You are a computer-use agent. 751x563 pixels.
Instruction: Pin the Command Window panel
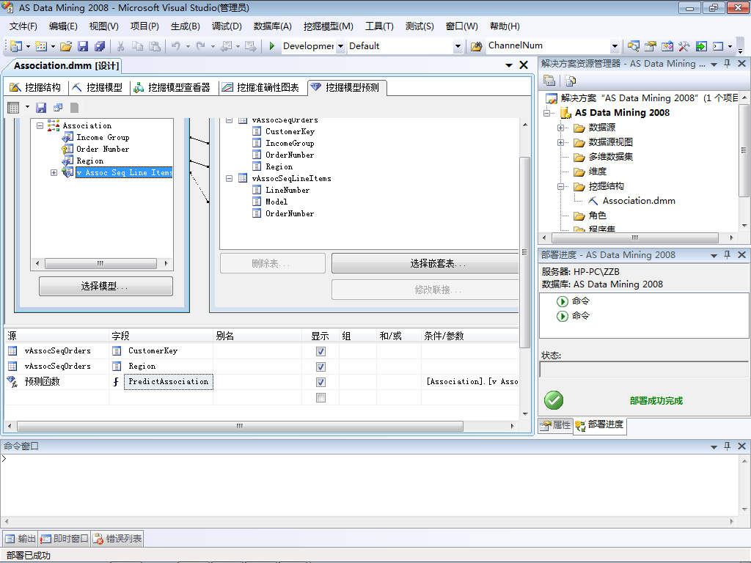(x=727, y=446)
